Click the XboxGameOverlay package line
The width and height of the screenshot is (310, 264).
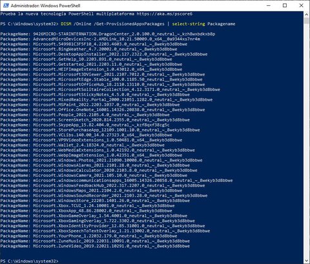[94, 216]
